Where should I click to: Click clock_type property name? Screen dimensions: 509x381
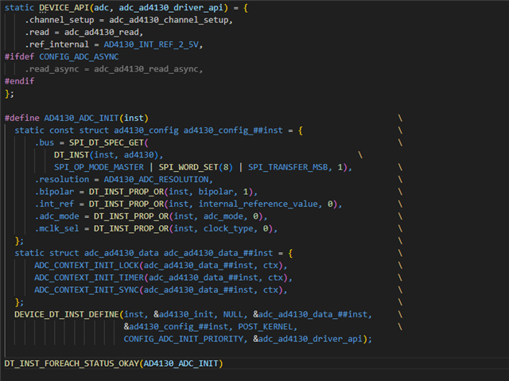(228, 229)
